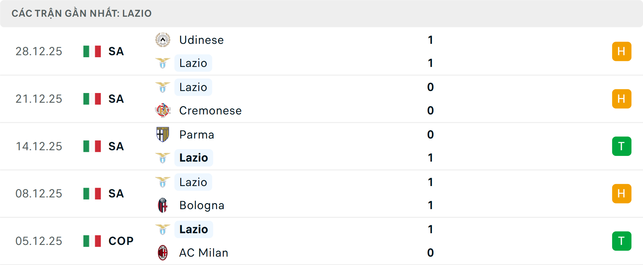The image size is (643, 265).
Task: Select the SA competition label on 14.12.25
Action: (x=116, y=146)
